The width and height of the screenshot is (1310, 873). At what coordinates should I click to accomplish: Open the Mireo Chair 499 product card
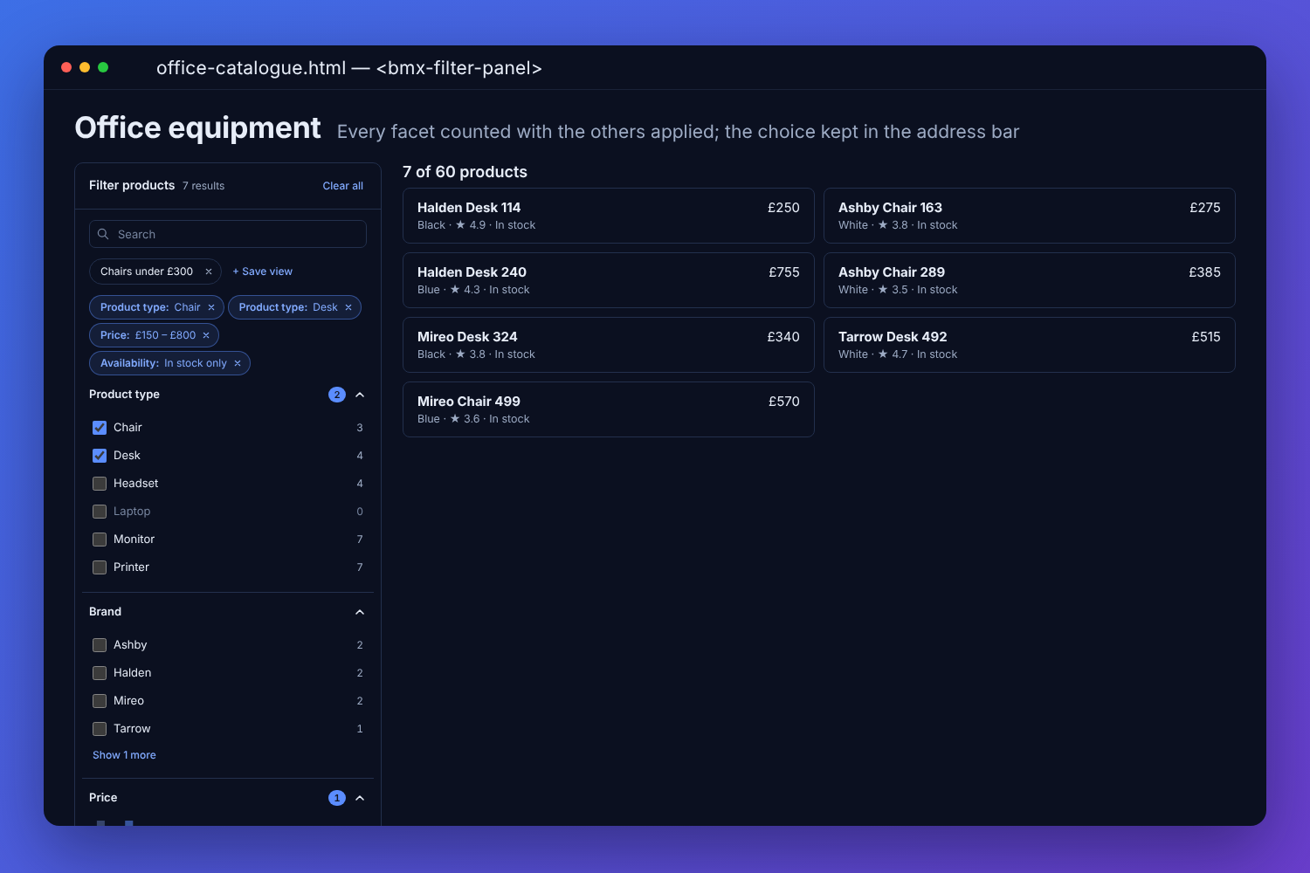coord(609,409)
